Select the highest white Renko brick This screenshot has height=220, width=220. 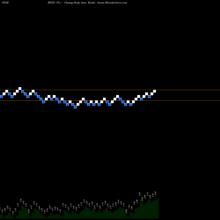20,88
